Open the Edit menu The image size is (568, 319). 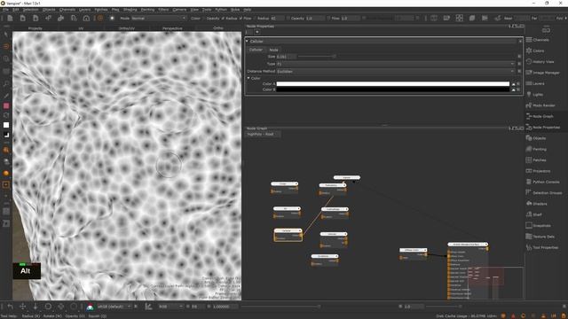16,10
